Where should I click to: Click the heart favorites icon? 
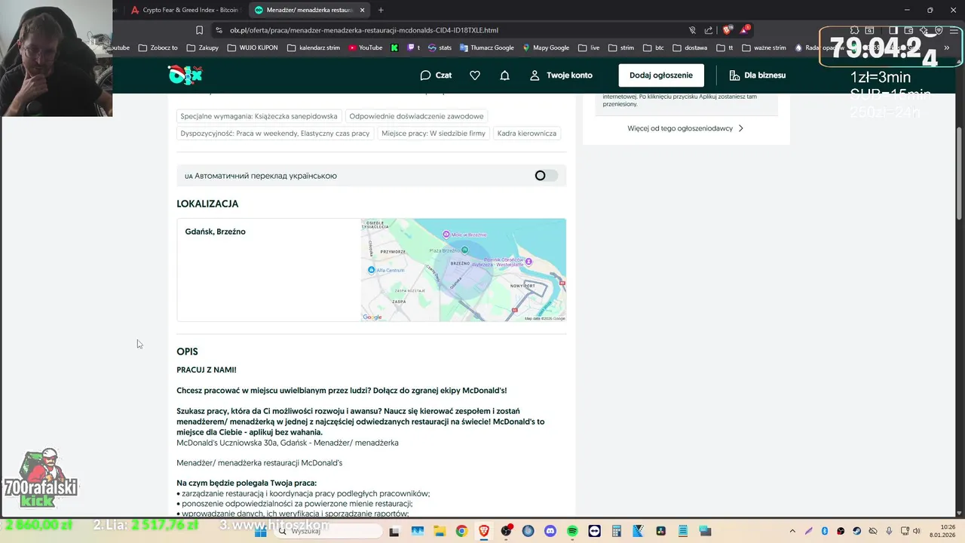[475, 75]
